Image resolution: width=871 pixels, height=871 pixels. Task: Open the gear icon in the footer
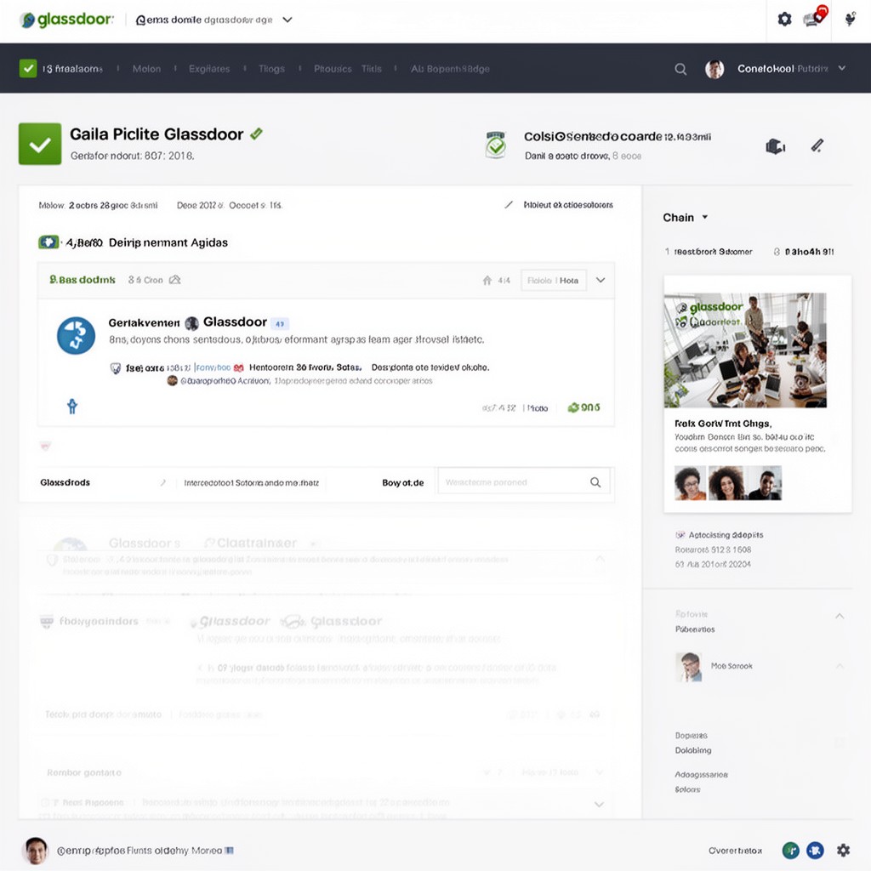pyautogui.click(x=843, y=850)
